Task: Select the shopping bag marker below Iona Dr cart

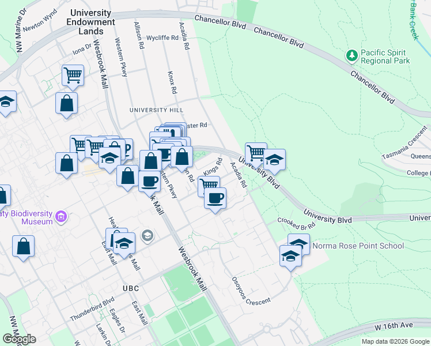Action: tap(66, 103)
